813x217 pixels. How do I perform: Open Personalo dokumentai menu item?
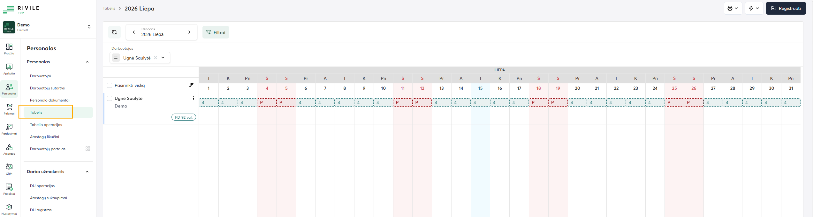pos(50,100)
